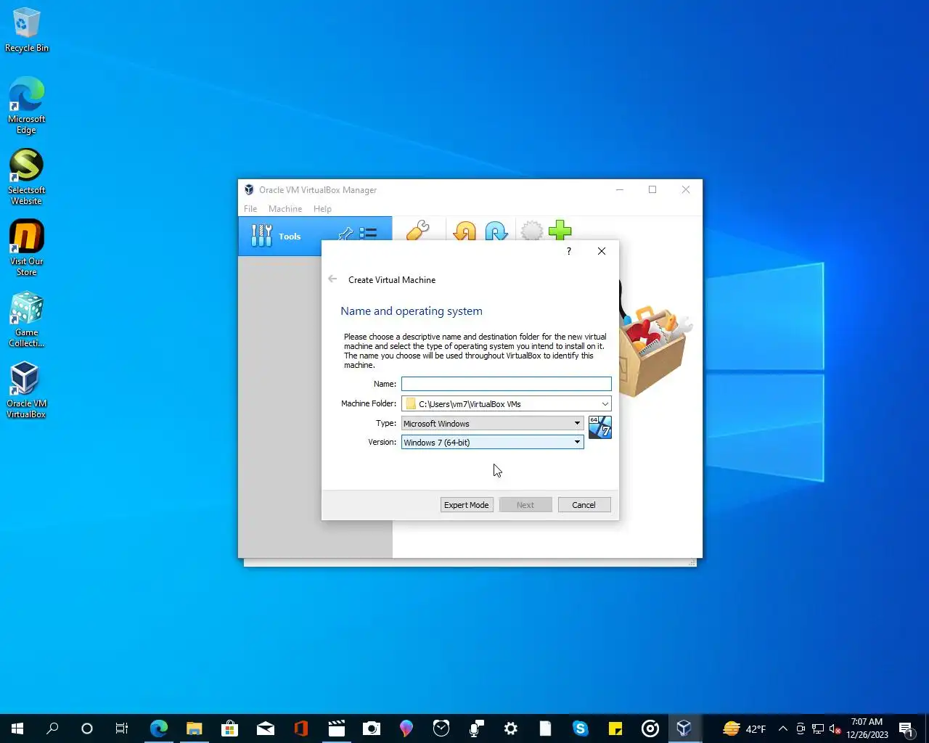Open the notification center icon
This screenshot has height=743, width=929.
point(906,728)
